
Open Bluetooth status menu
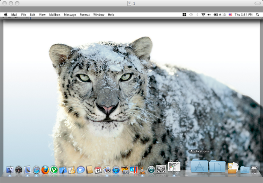[x=197, y=15]
